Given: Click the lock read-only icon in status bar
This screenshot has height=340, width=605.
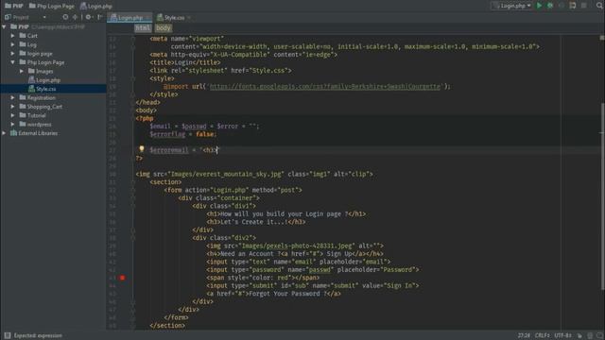Looking at the screenshot, I should [x=579, y=336].
